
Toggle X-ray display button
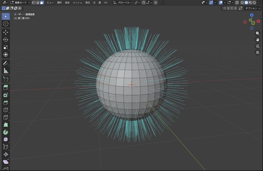(x=237, y=3)
